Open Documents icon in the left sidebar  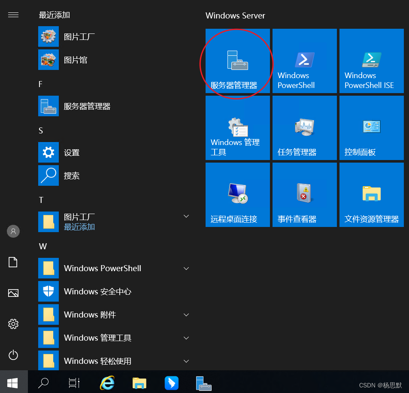13,262
